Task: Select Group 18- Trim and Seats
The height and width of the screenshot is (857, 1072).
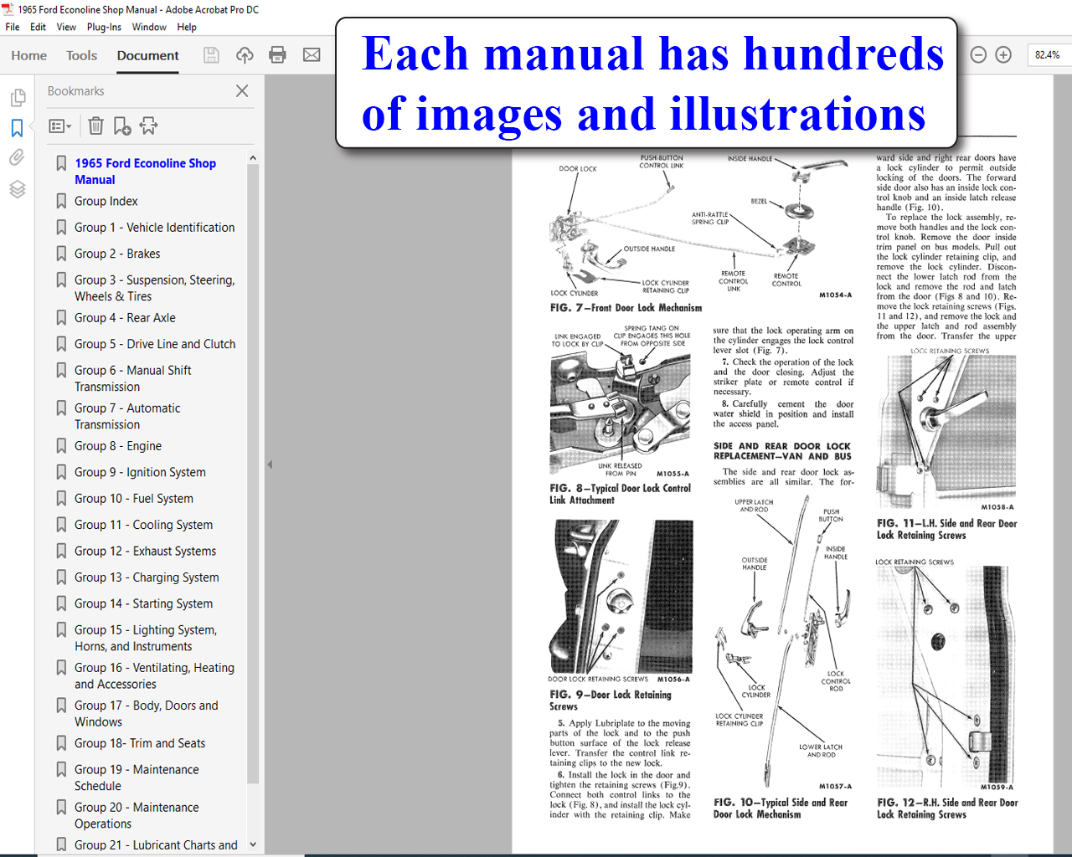Action: click(140, 743)
